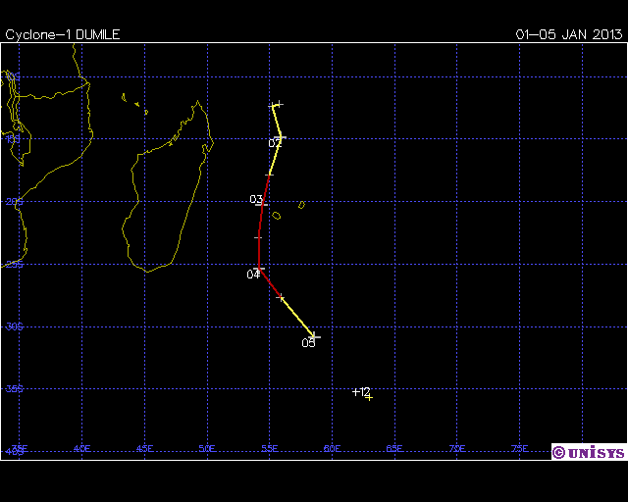Click the 04 track date marker
Viewport: 628px width, 502px height.
pyautogui.click(x=253, y=275)
